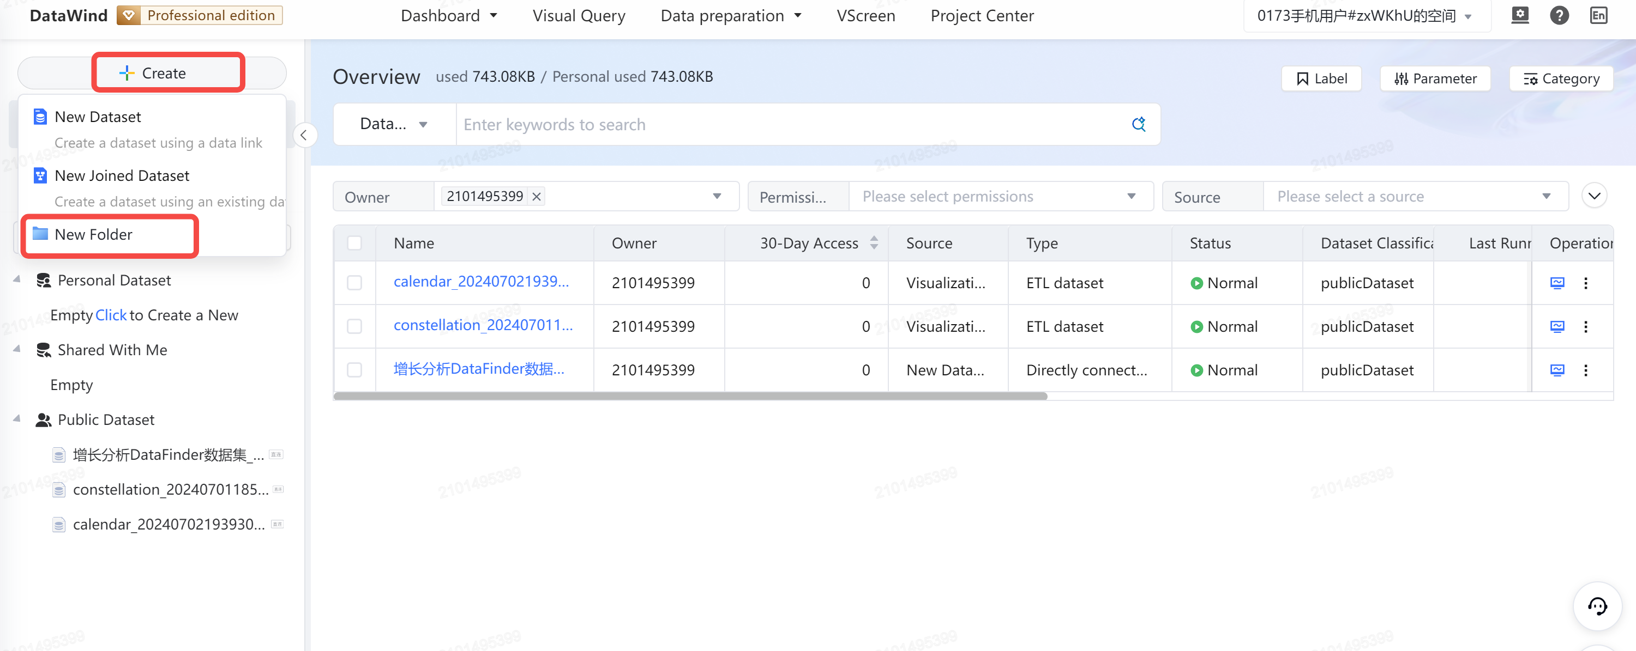Go to Visual Query tab
The width and height of the screenshot is (1636, 651).
click(x=579, y=16)
